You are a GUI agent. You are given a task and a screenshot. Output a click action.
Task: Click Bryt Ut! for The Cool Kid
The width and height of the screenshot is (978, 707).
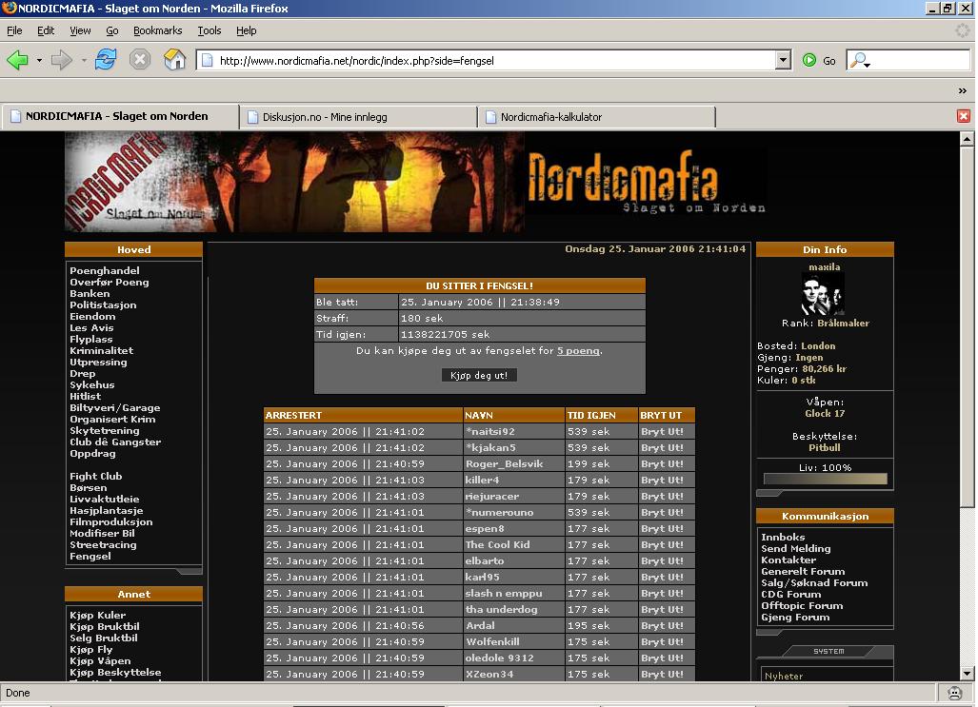(x=663, y=545)
